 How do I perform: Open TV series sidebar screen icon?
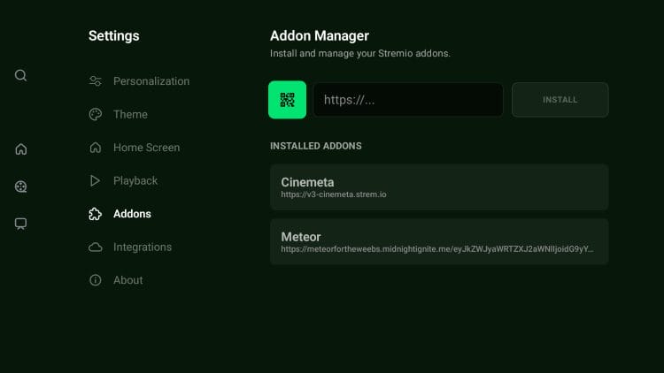pos(20,224)
